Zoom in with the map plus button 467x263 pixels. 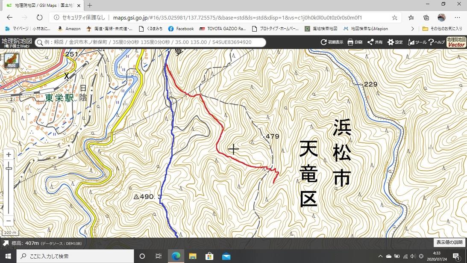(x=9, y=154)
